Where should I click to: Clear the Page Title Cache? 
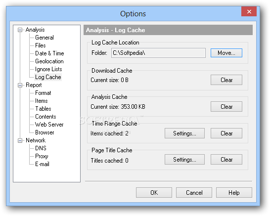[226, 160]
